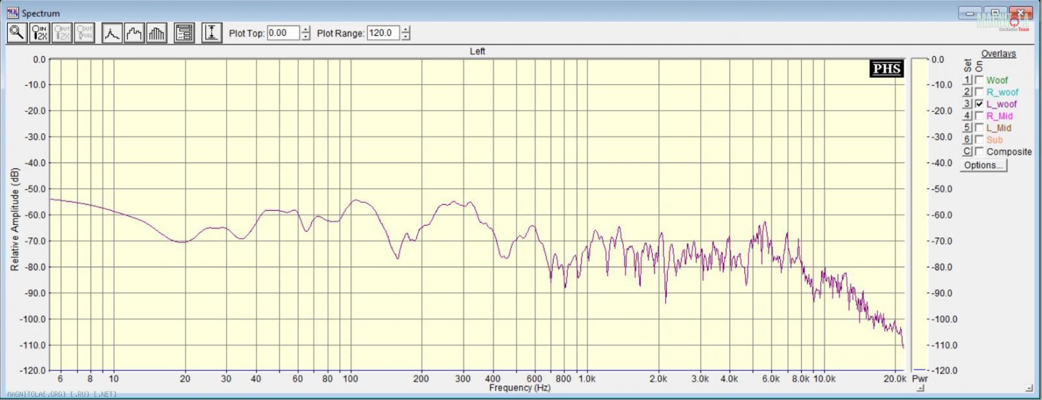Open the plot settings list icon
The height and width of the screenshot is (400, 1042).
coord(184,33)
